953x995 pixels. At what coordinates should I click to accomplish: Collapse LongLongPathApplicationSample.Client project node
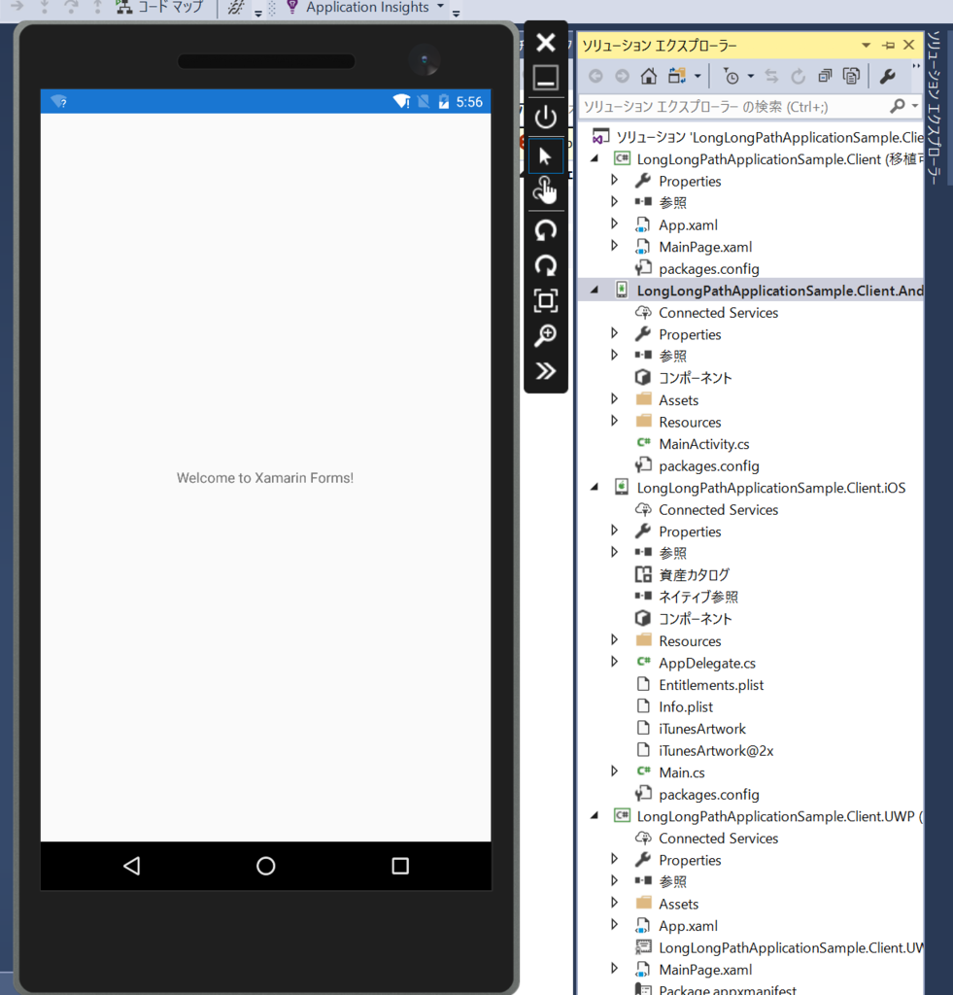(595, 158)
